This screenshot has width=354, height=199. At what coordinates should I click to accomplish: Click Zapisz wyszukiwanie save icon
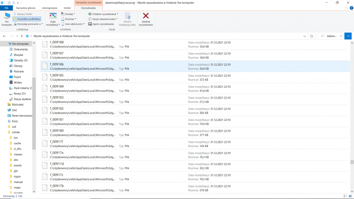click(x=90, y=24)
